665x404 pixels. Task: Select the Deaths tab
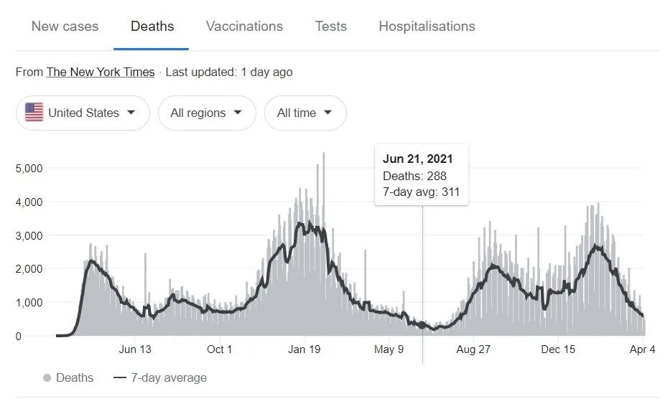point(152,27)
